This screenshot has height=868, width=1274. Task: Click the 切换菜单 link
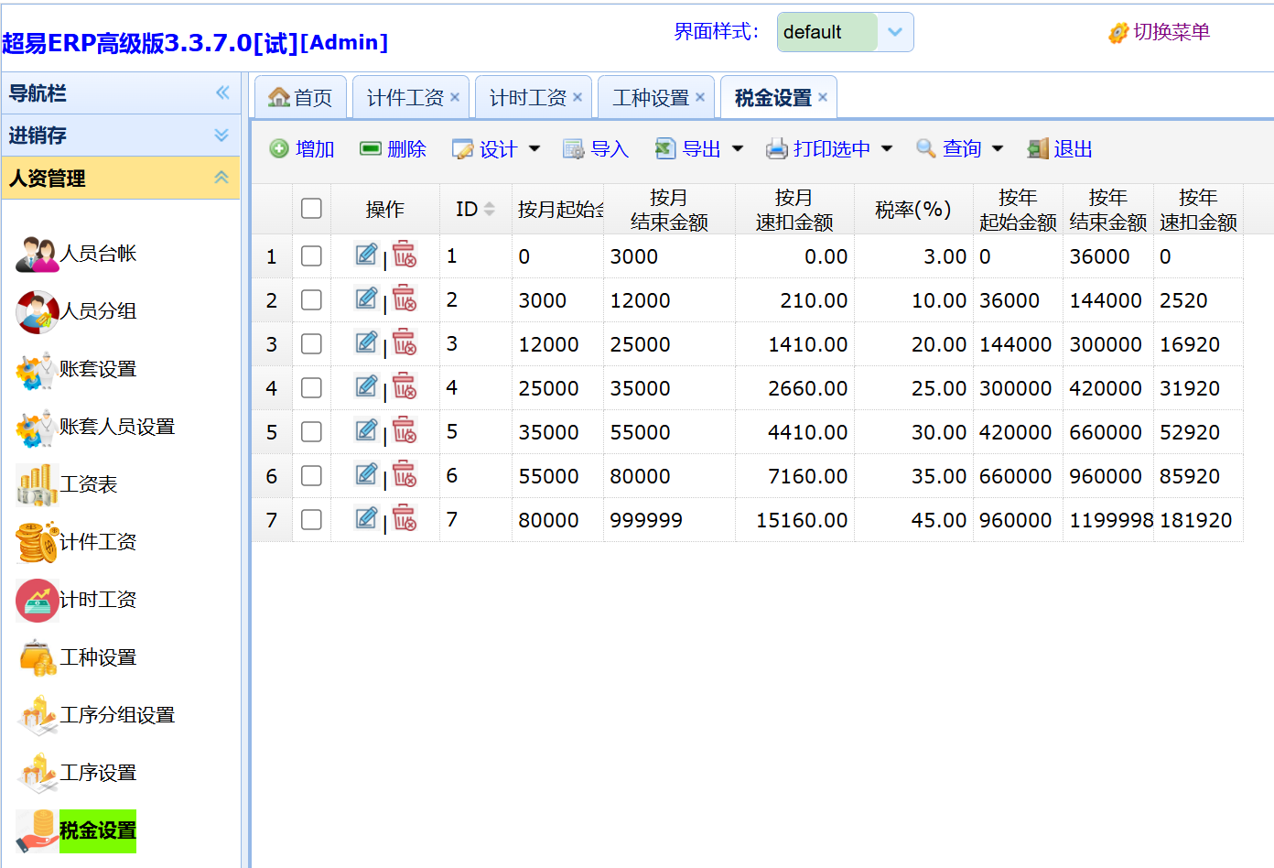pos(1160,32)
